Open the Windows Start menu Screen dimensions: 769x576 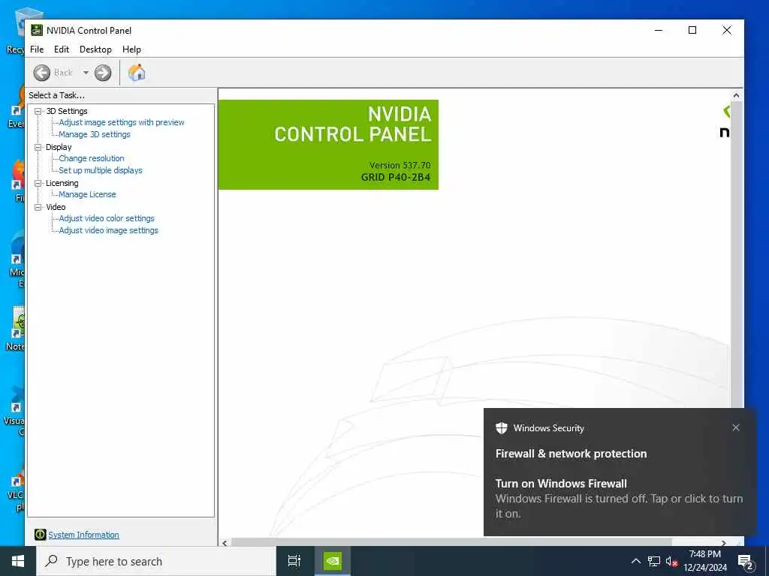[x=18, y=561]
